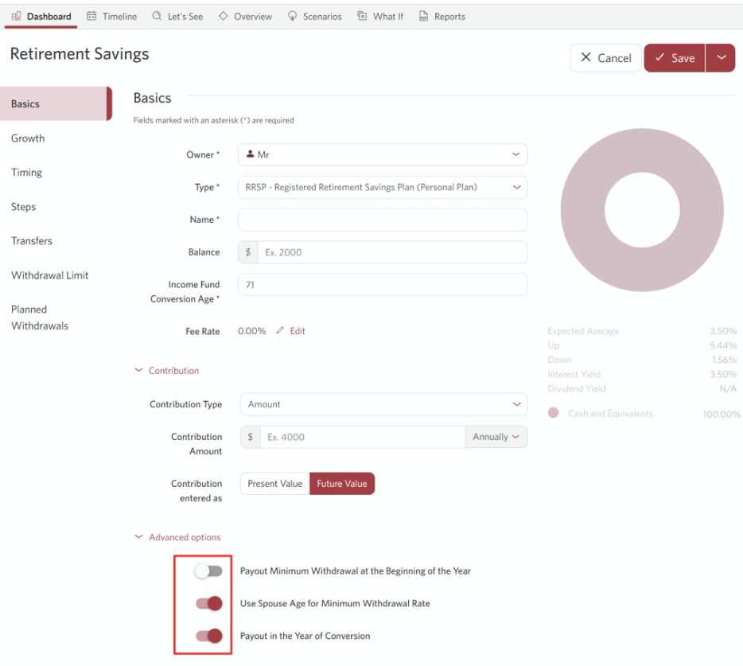Enable Payout Minimum Withdrawal at Beginning of Year
This screenshot has height=666, width=743.
click(x=208, y=571)
